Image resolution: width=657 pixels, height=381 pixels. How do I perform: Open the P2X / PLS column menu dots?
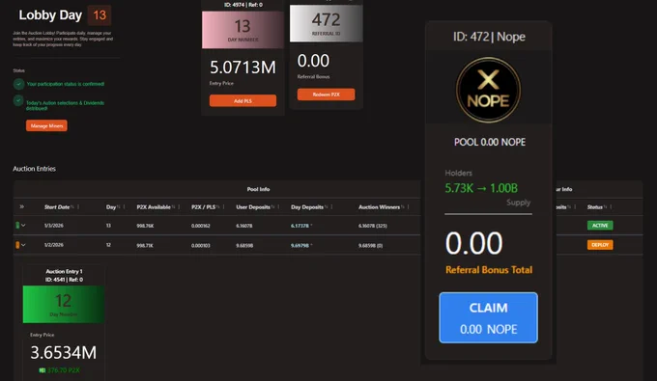coord(224,207)
